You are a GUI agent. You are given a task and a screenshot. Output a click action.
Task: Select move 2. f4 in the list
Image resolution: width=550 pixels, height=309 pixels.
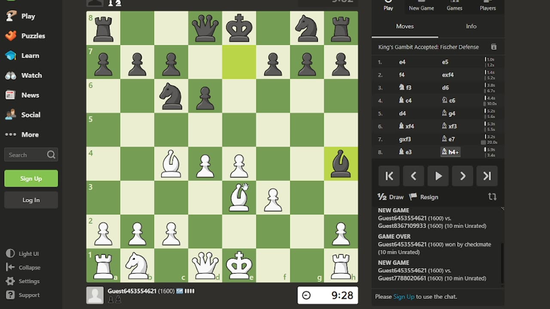(402, 75)
